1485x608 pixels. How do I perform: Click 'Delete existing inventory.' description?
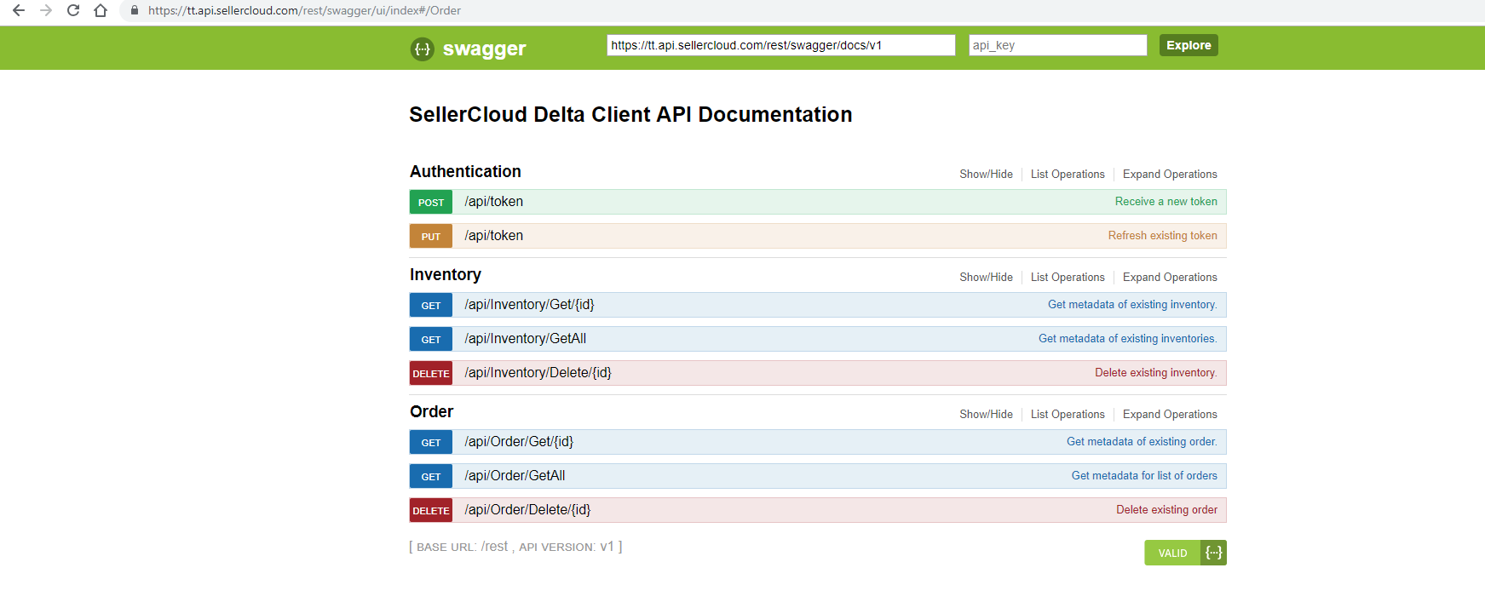(x=1156, y=373)
